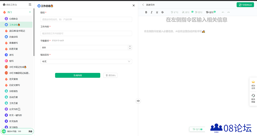Click the 成为会员 crown button
The image size is (257, 136).
[253, 85]
